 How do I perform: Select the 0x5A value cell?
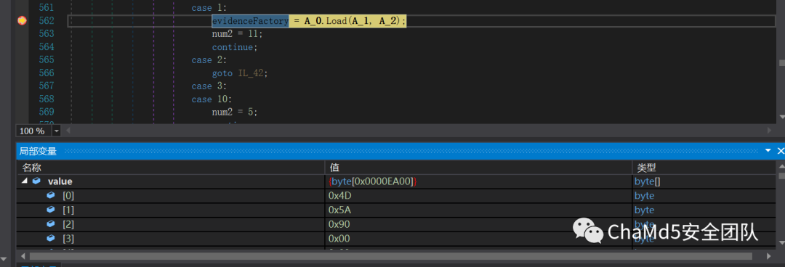(478, 210)
